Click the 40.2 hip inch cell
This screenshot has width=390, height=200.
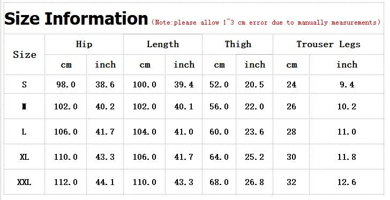(x=105, y=107)
